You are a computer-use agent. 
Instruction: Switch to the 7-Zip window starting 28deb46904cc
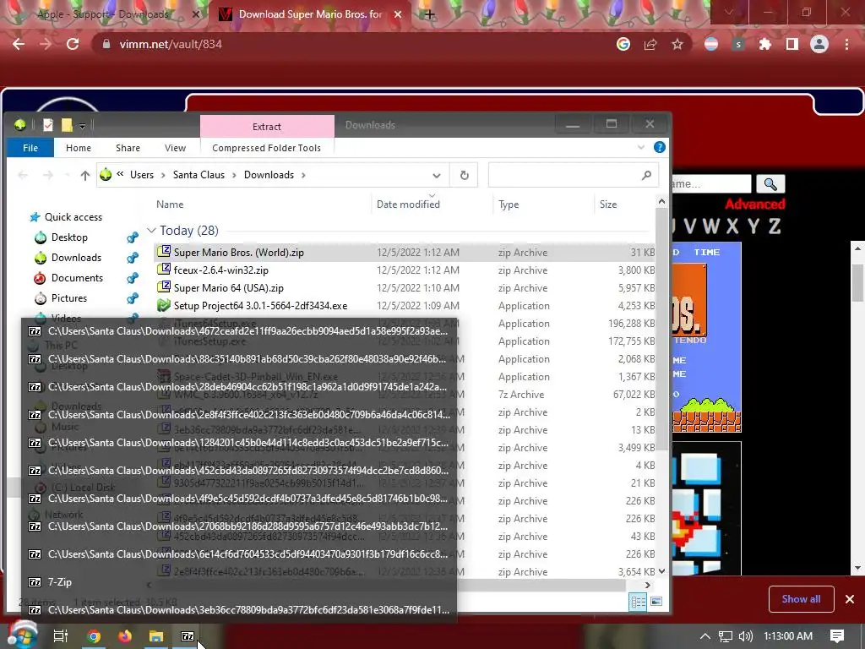[x=239, y=387]
